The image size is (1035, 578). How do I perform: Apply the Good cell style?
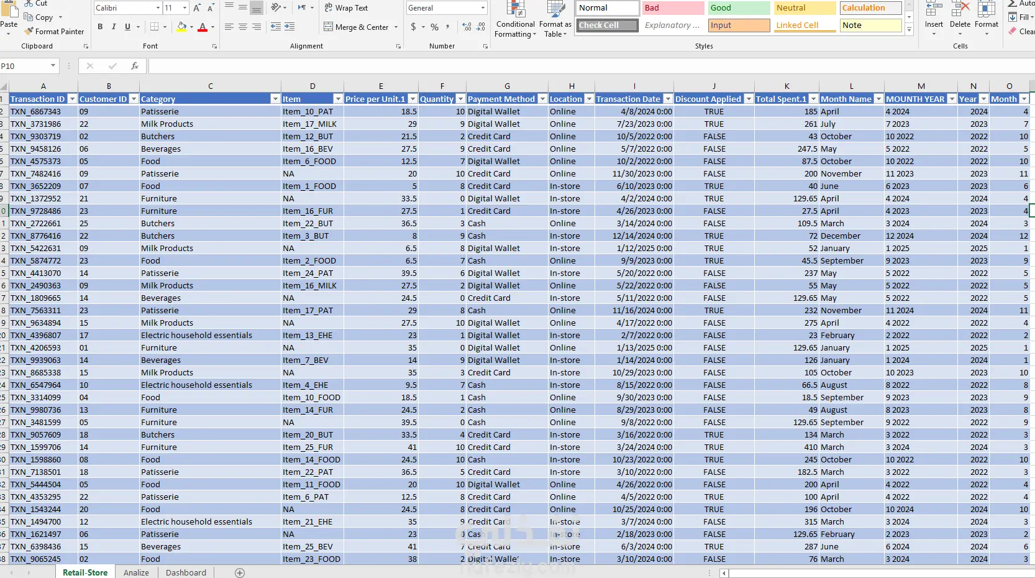click(739, 8)
